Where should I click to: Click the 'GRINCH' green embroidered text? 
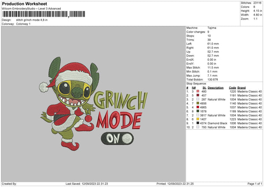pos(121,100)
